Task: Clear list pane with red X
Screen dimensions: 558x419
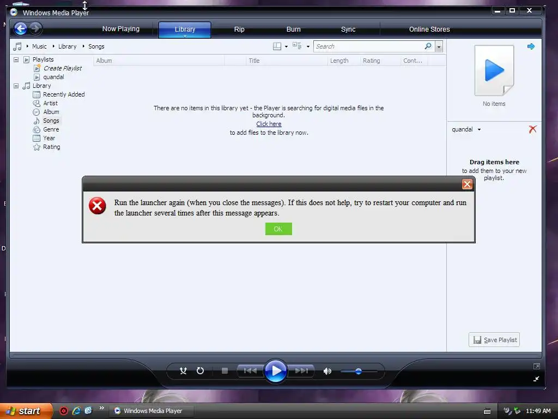Action: coord(532,129)
